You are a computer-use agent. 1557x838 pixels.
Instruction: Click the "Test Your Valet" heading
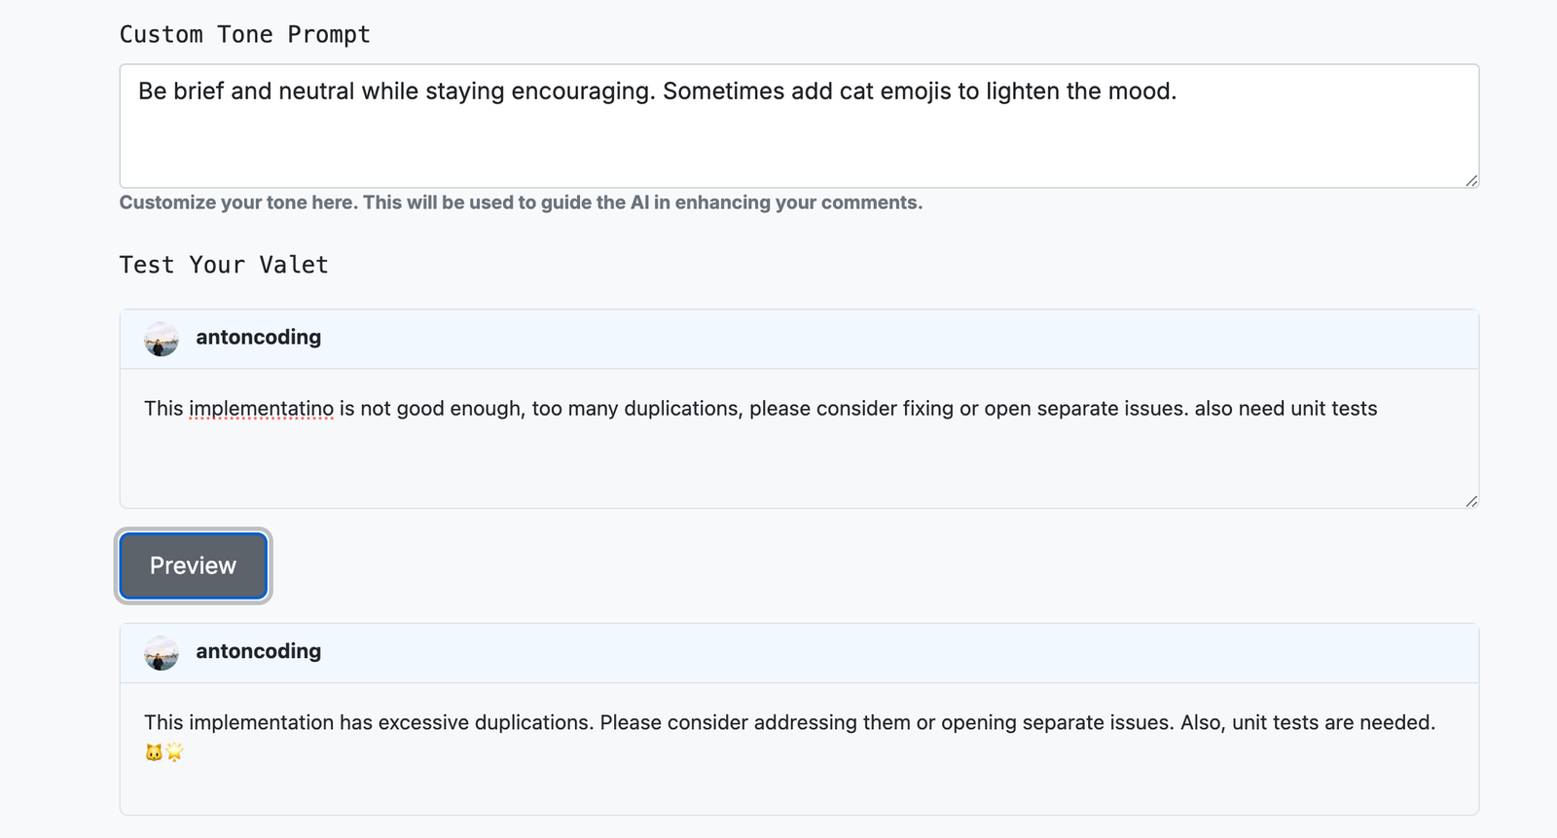coord(224,265)
